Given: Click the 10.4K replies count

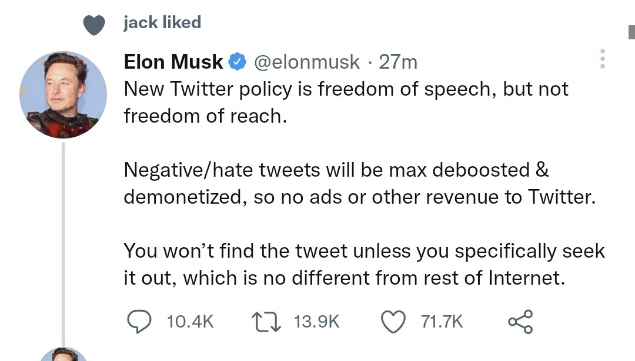Looking at the screenshot, I should (x=190, y=322).
